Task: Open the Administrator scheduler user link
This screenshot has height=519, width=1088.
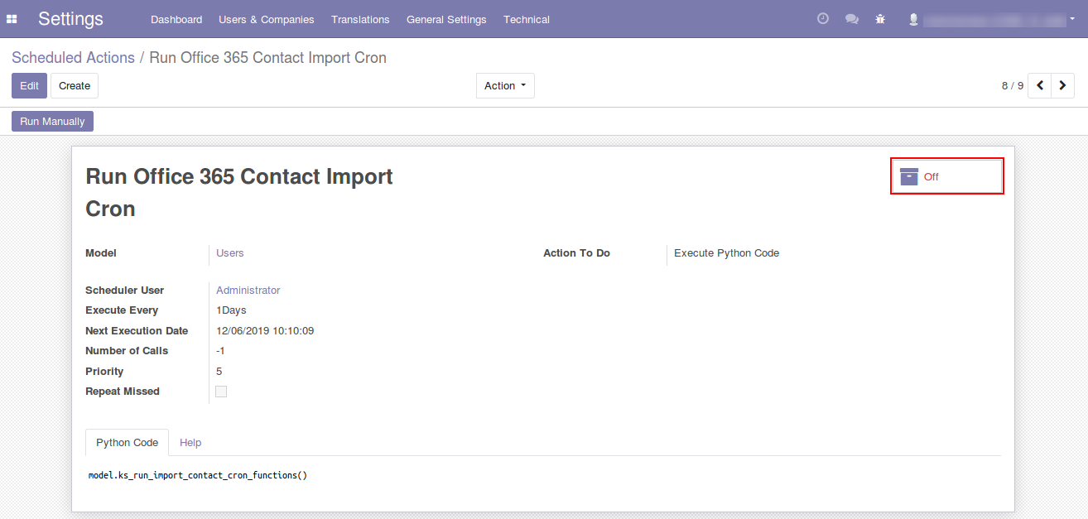Action: [x=248, y=291]
